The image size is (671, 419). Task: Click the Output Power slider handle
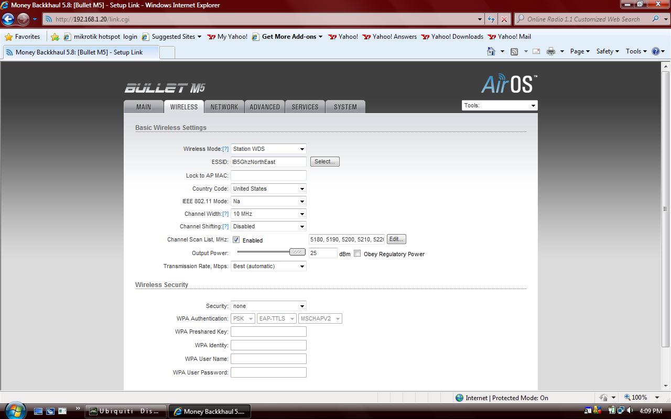tap(297, 252)
